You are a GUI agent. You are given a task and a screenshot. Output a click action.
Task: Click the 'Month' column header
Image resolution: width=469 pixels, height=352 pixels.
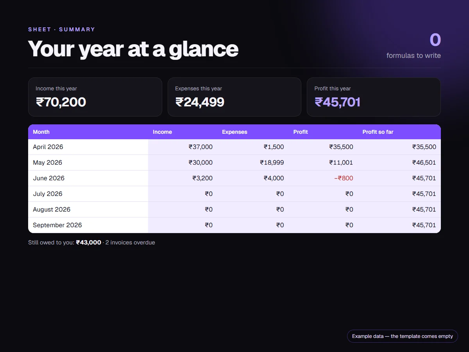pos(41,132)
